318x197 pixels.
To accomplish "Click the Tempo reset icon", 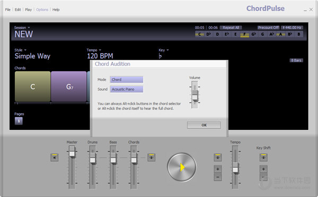I will point(218,157).
